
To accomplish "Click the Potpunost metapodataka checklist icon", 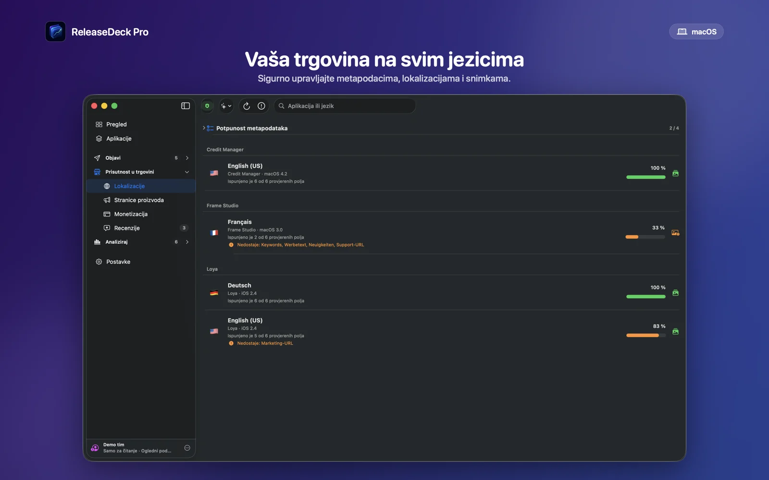I will coord(211,128).
